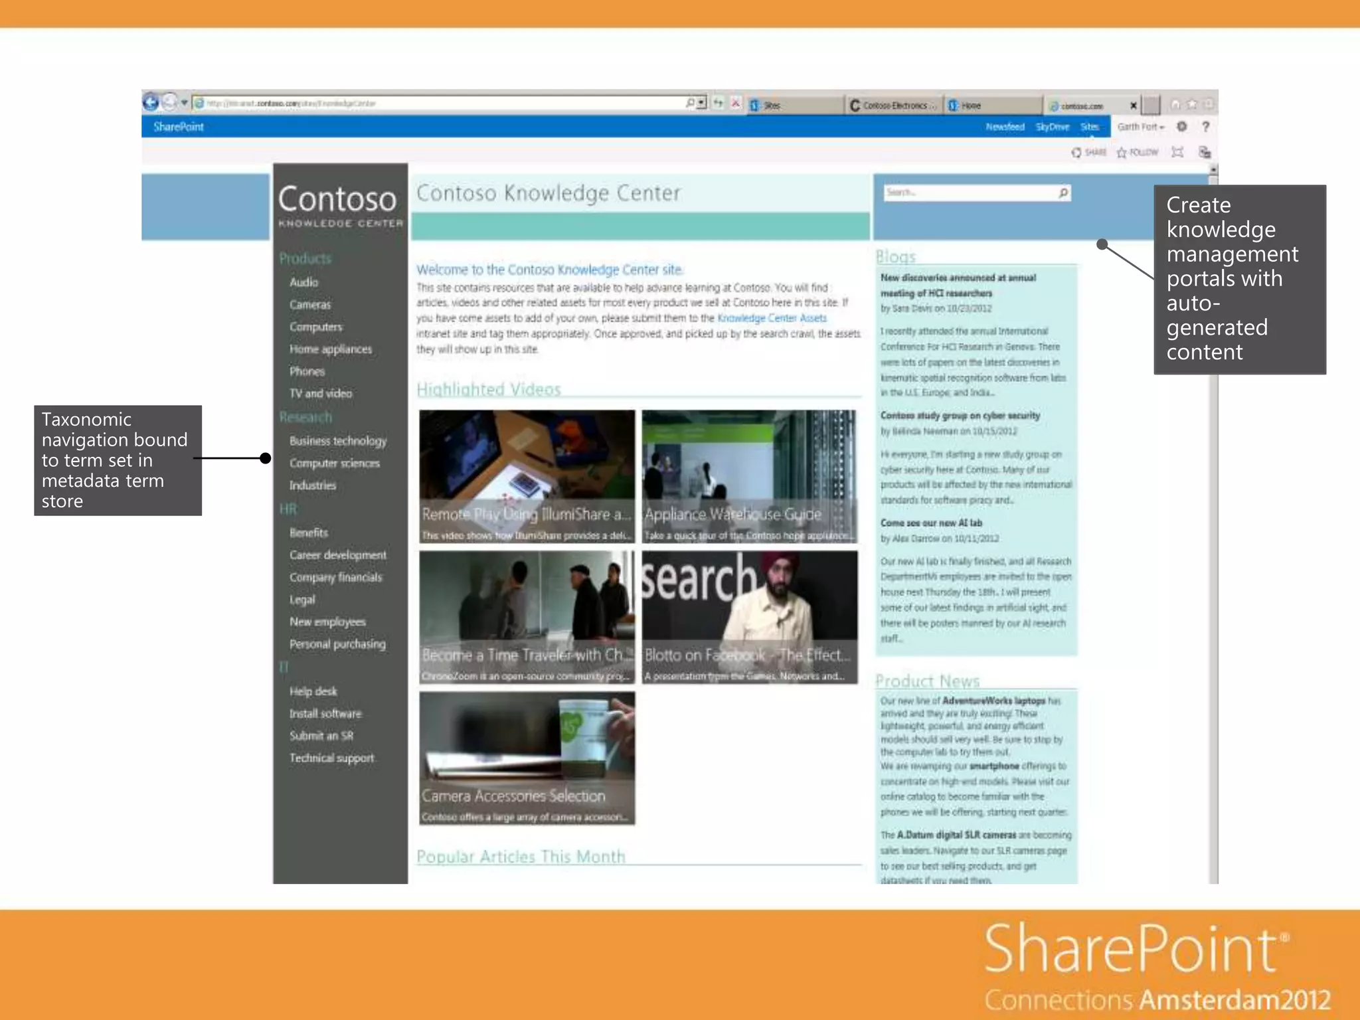Select Benefits in the left navigation

309,533
